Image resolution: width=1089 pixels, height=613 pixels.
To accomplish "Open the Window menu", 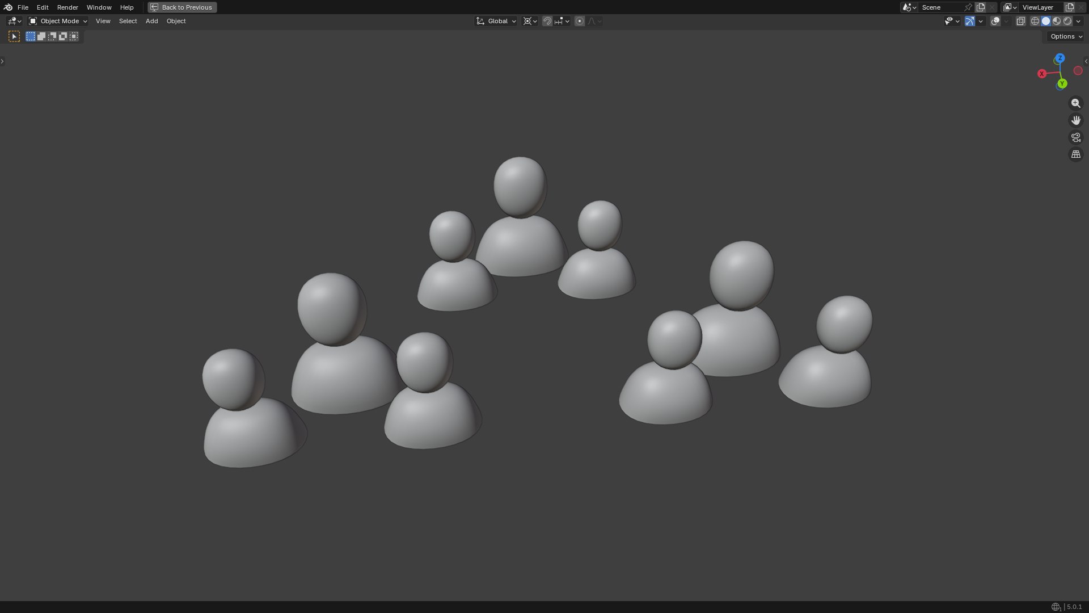I will tap(99, 7).
